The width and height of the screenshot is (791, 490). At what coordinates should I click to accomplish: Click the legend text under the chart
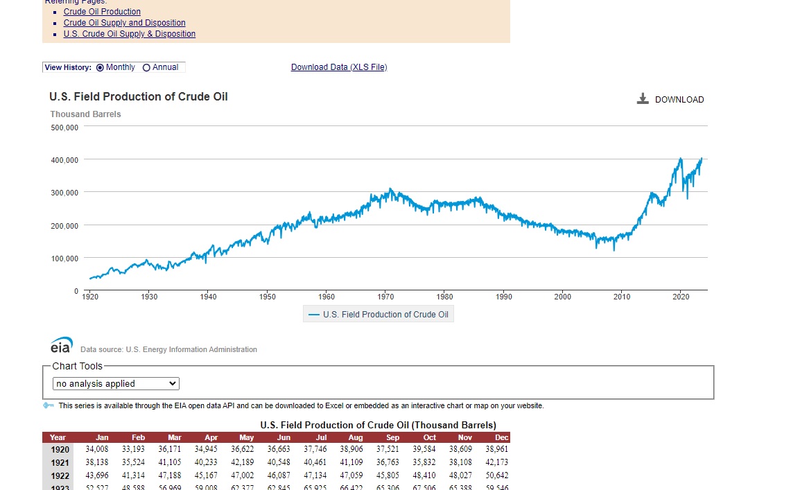click(385, 315)
